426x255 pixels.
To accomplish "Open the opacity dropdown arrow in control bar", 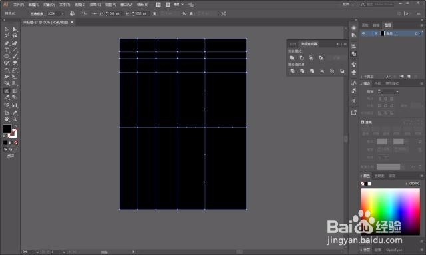I will coord(63,13).
